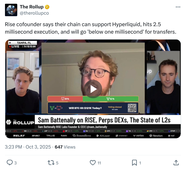Click the share upload icon
The height and width of the screenshot is (170, 186).
click(x=176, y=163)
